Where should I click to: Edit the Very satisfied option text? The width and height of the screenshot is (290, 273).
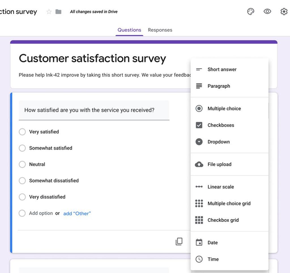pyautogui.click(x=44, y=132)
